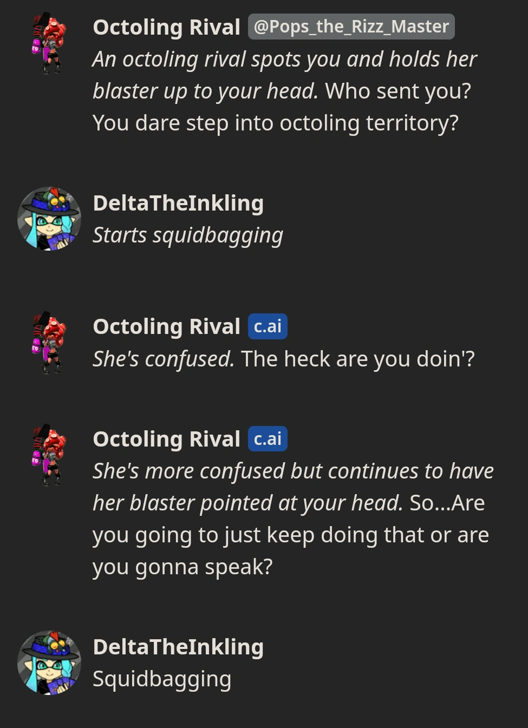528x728 pixels.
Task: Click the c.ai badge on the fourth message
Action: [268, 438]
